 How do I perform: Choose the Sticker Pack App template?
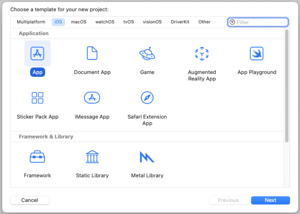click(37, 98)
